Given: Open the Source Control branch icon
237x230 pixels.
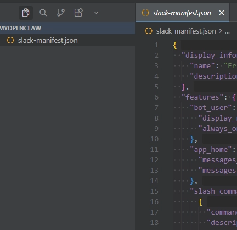Looking at the screenshot, I should [x=61, y=13].
